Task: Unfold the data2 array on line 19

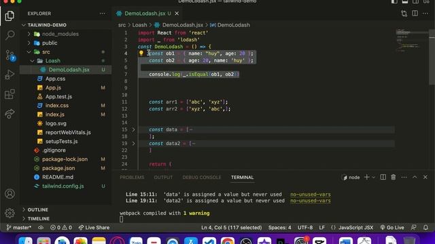Action: tap(133, 143)
